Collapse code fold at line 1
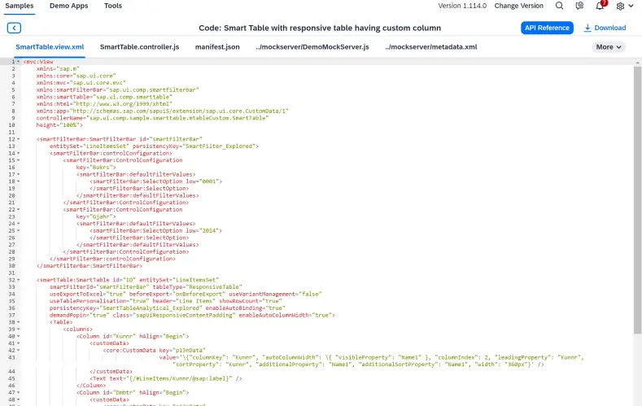Image resolution: width=642 pixels, height=406 pixels. point(19,62)
